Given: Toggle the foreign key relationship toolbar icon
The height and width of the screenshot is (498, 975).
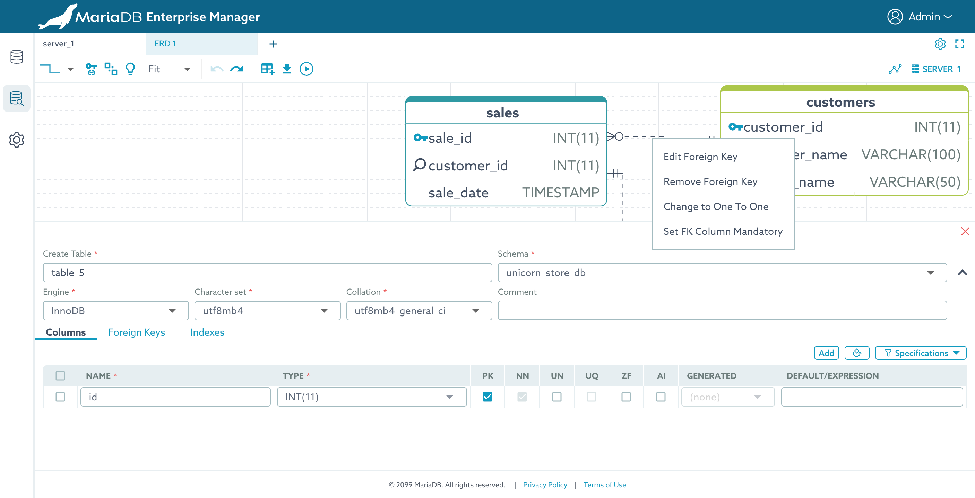Looking at the screenshot, I should [x=91, y=69].
